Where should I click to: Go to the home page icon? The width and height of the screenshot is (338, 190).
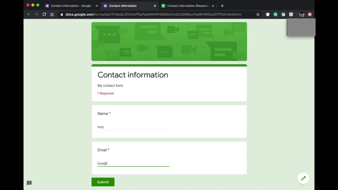[52, 14]
